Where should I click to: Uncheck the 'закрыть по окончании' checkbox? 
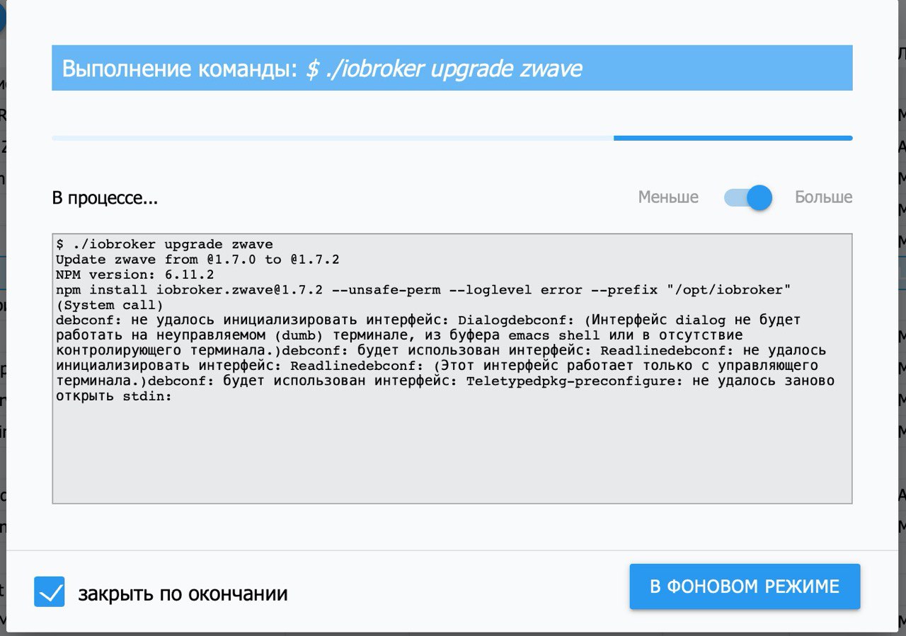[50, 592]
